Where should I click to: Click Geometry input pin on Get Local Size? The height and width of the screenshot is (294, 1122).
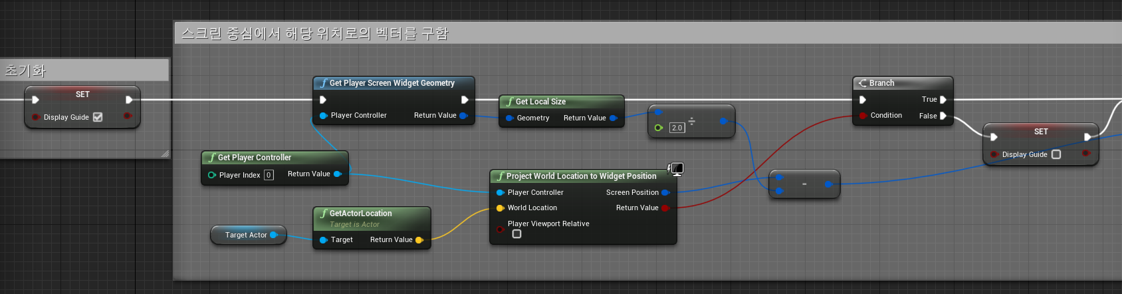coord(509,118)
